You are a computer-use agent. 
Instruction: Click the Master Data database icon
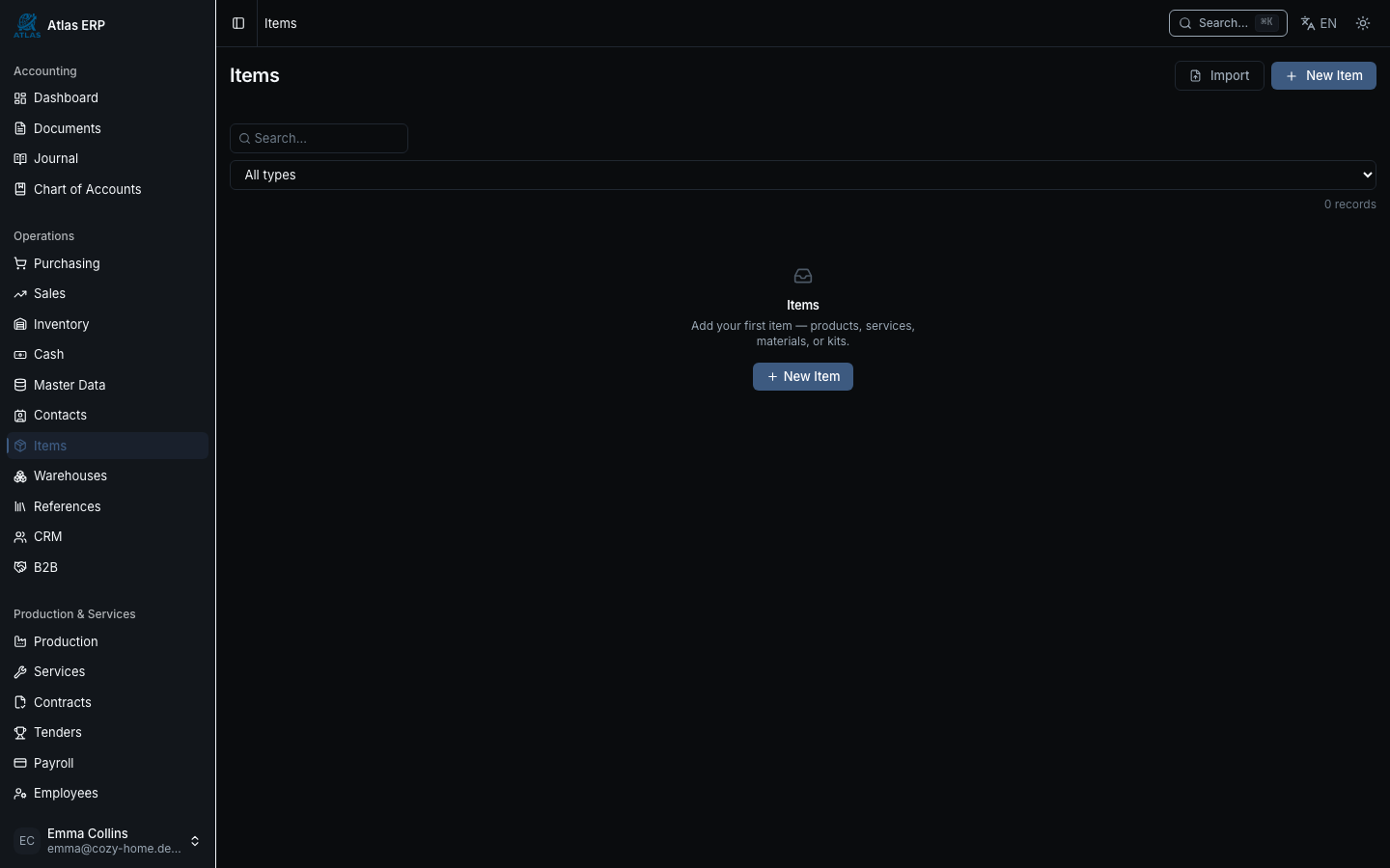(x=20, y=385)
